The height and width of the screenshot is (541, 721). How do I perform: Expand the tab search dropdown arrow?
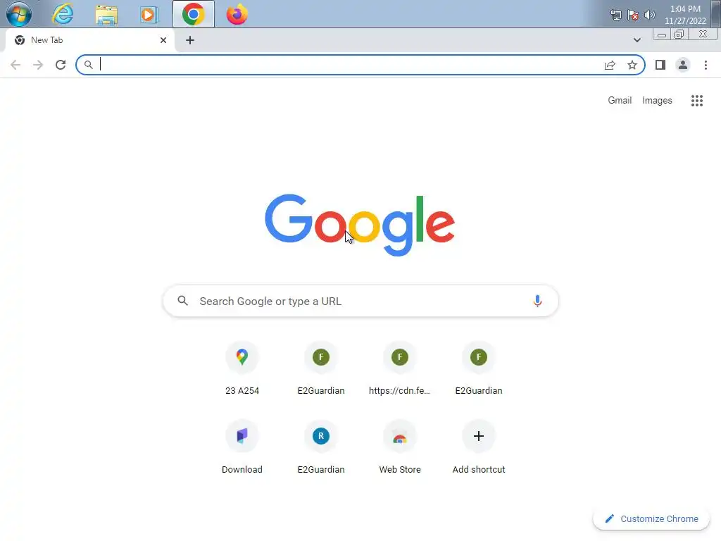point(637,40)
